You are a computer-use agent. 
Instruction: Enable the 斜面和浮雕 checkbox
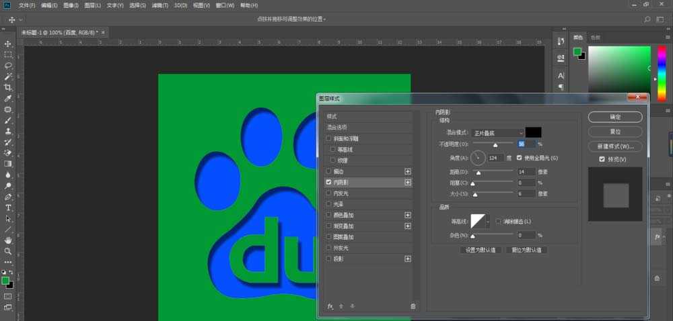coord(328,139)
